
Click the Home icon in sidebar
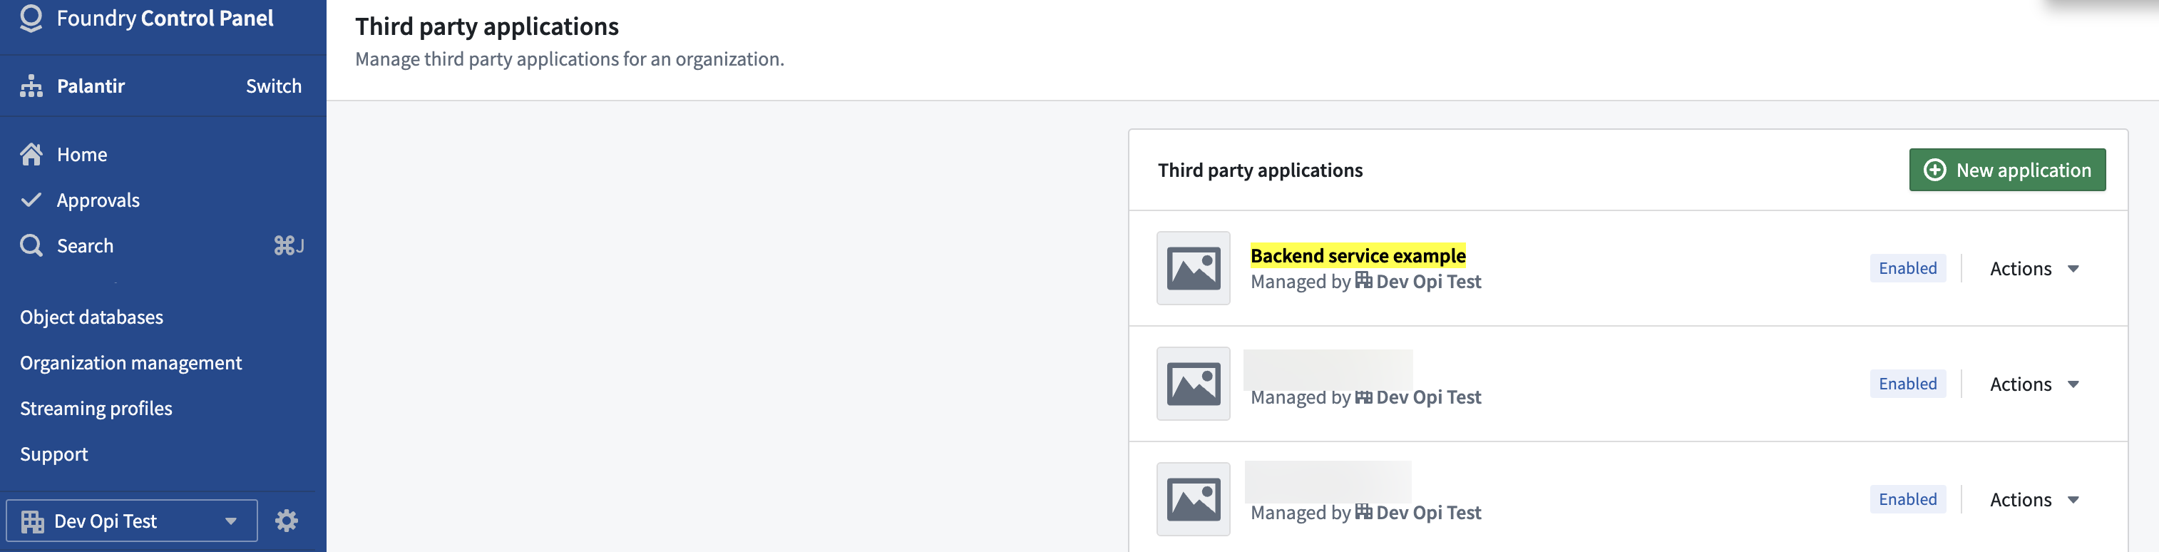click(x=31, y=153)
